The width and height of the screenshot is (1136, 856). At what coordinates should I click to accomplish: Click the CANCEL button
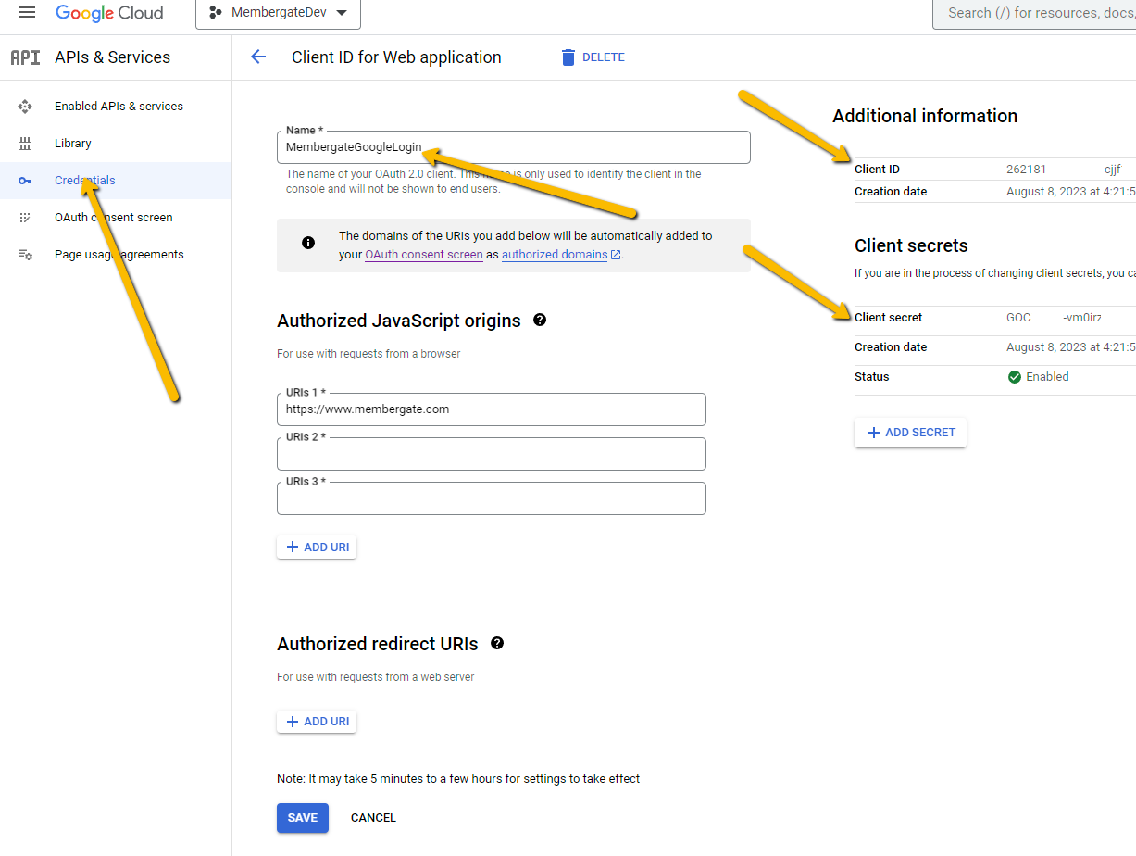click(x=373, y=818)
